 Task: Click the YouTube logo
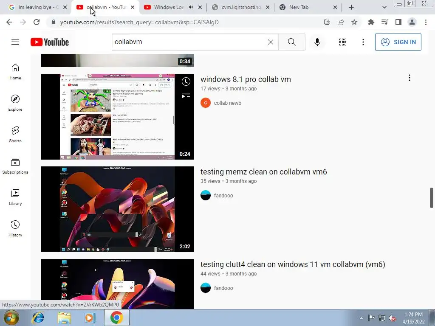coord(50,42)
